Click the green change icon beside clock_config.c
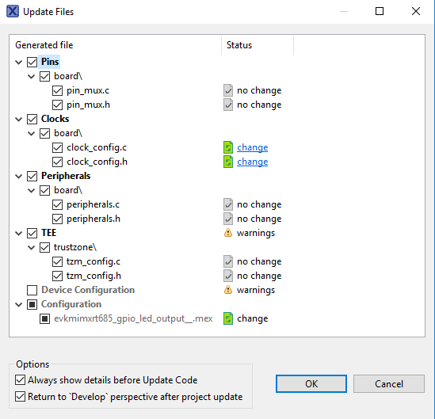The height and width of the screenshot is (419, 435). [228, 147]
